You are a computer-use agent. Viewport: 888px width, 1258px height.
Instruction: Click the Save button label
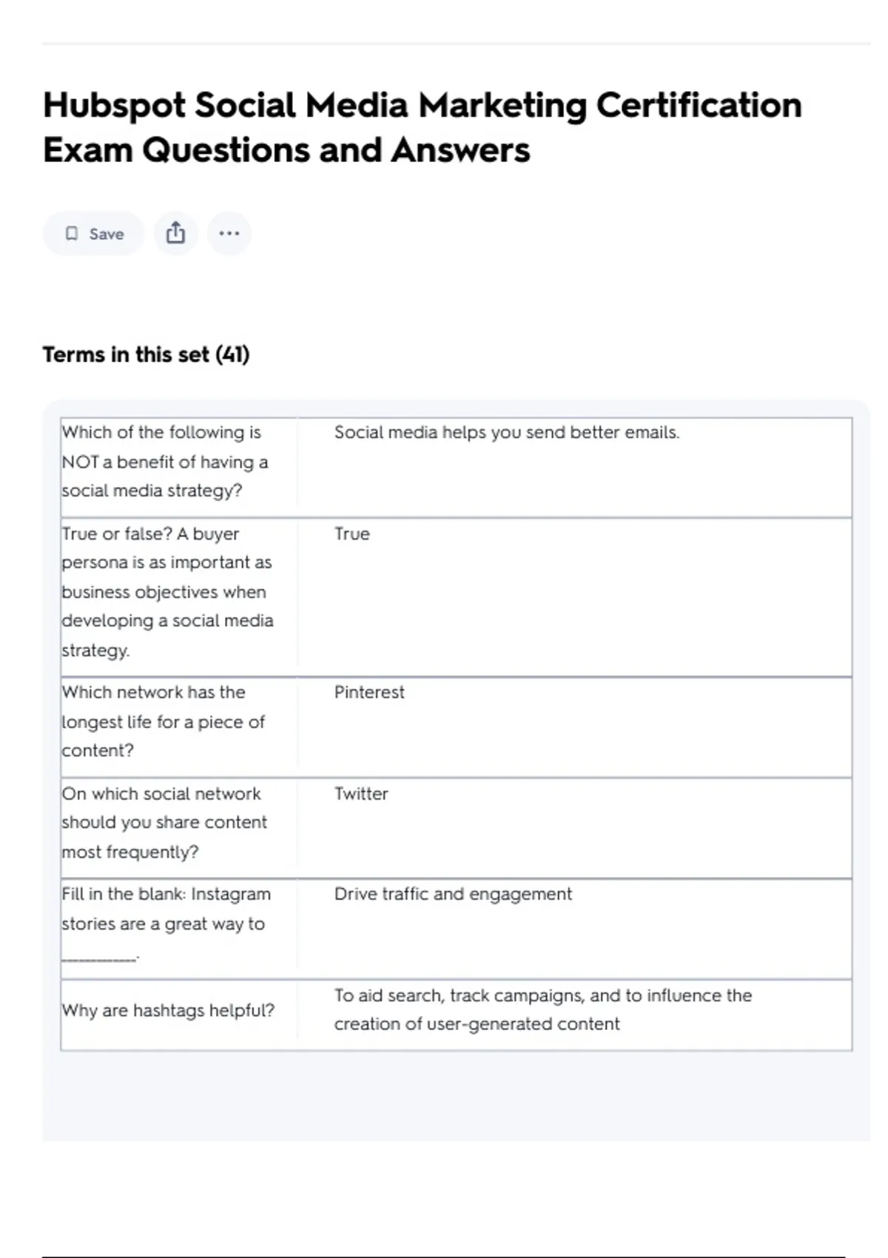click(x=107, y=235)
